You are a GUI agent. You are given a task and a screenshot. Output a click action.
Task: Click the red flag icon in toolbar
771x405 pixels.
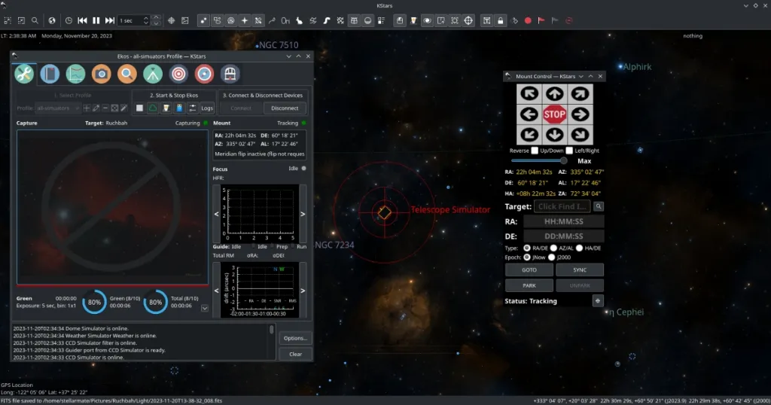pyautogui.click(x=541, y=20)
